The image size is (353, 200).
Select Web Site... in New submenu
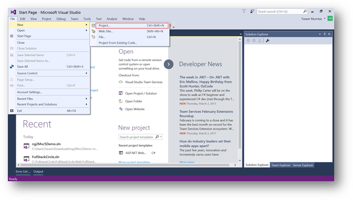coord(130,31)
